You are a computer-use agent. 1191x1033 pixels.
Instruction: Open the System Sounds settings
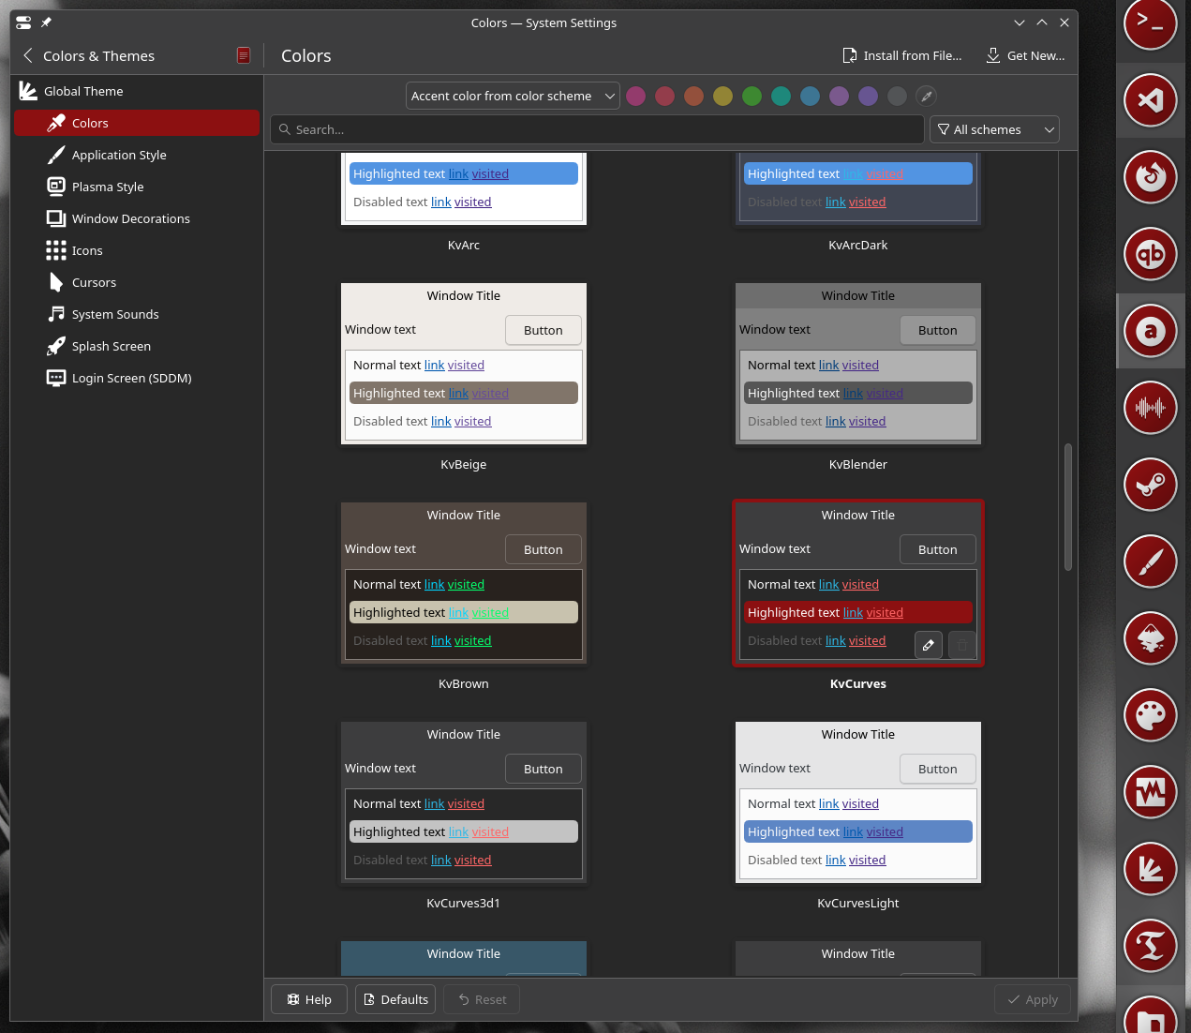coord(115,314)
